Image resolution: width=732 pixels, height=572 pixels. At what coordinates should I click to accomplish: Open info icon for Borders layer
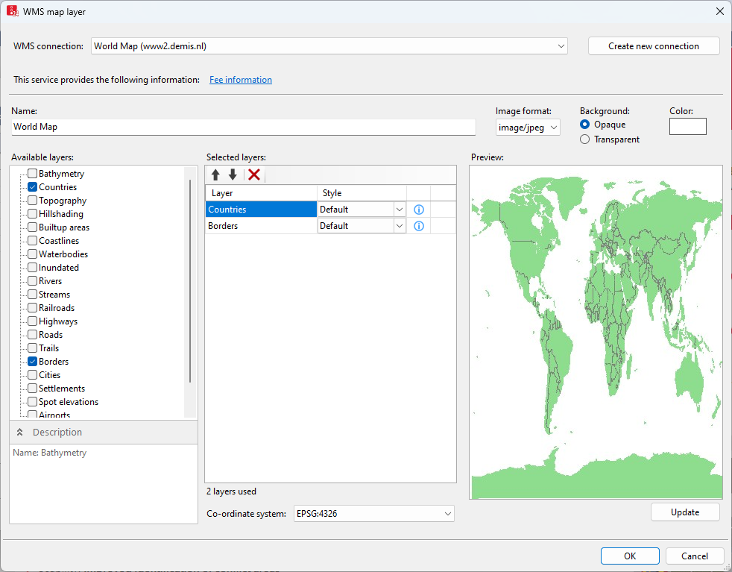tap(418, 226)
